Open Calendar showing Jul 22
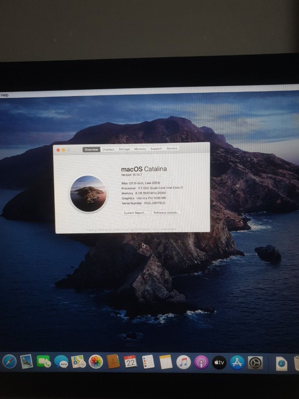299x399 pixels. click(x=130, y=362)
